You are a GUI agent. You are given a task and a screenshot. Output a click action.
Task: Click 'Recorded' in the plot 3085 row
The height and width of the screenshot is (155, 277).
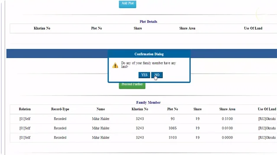point(60,128)
